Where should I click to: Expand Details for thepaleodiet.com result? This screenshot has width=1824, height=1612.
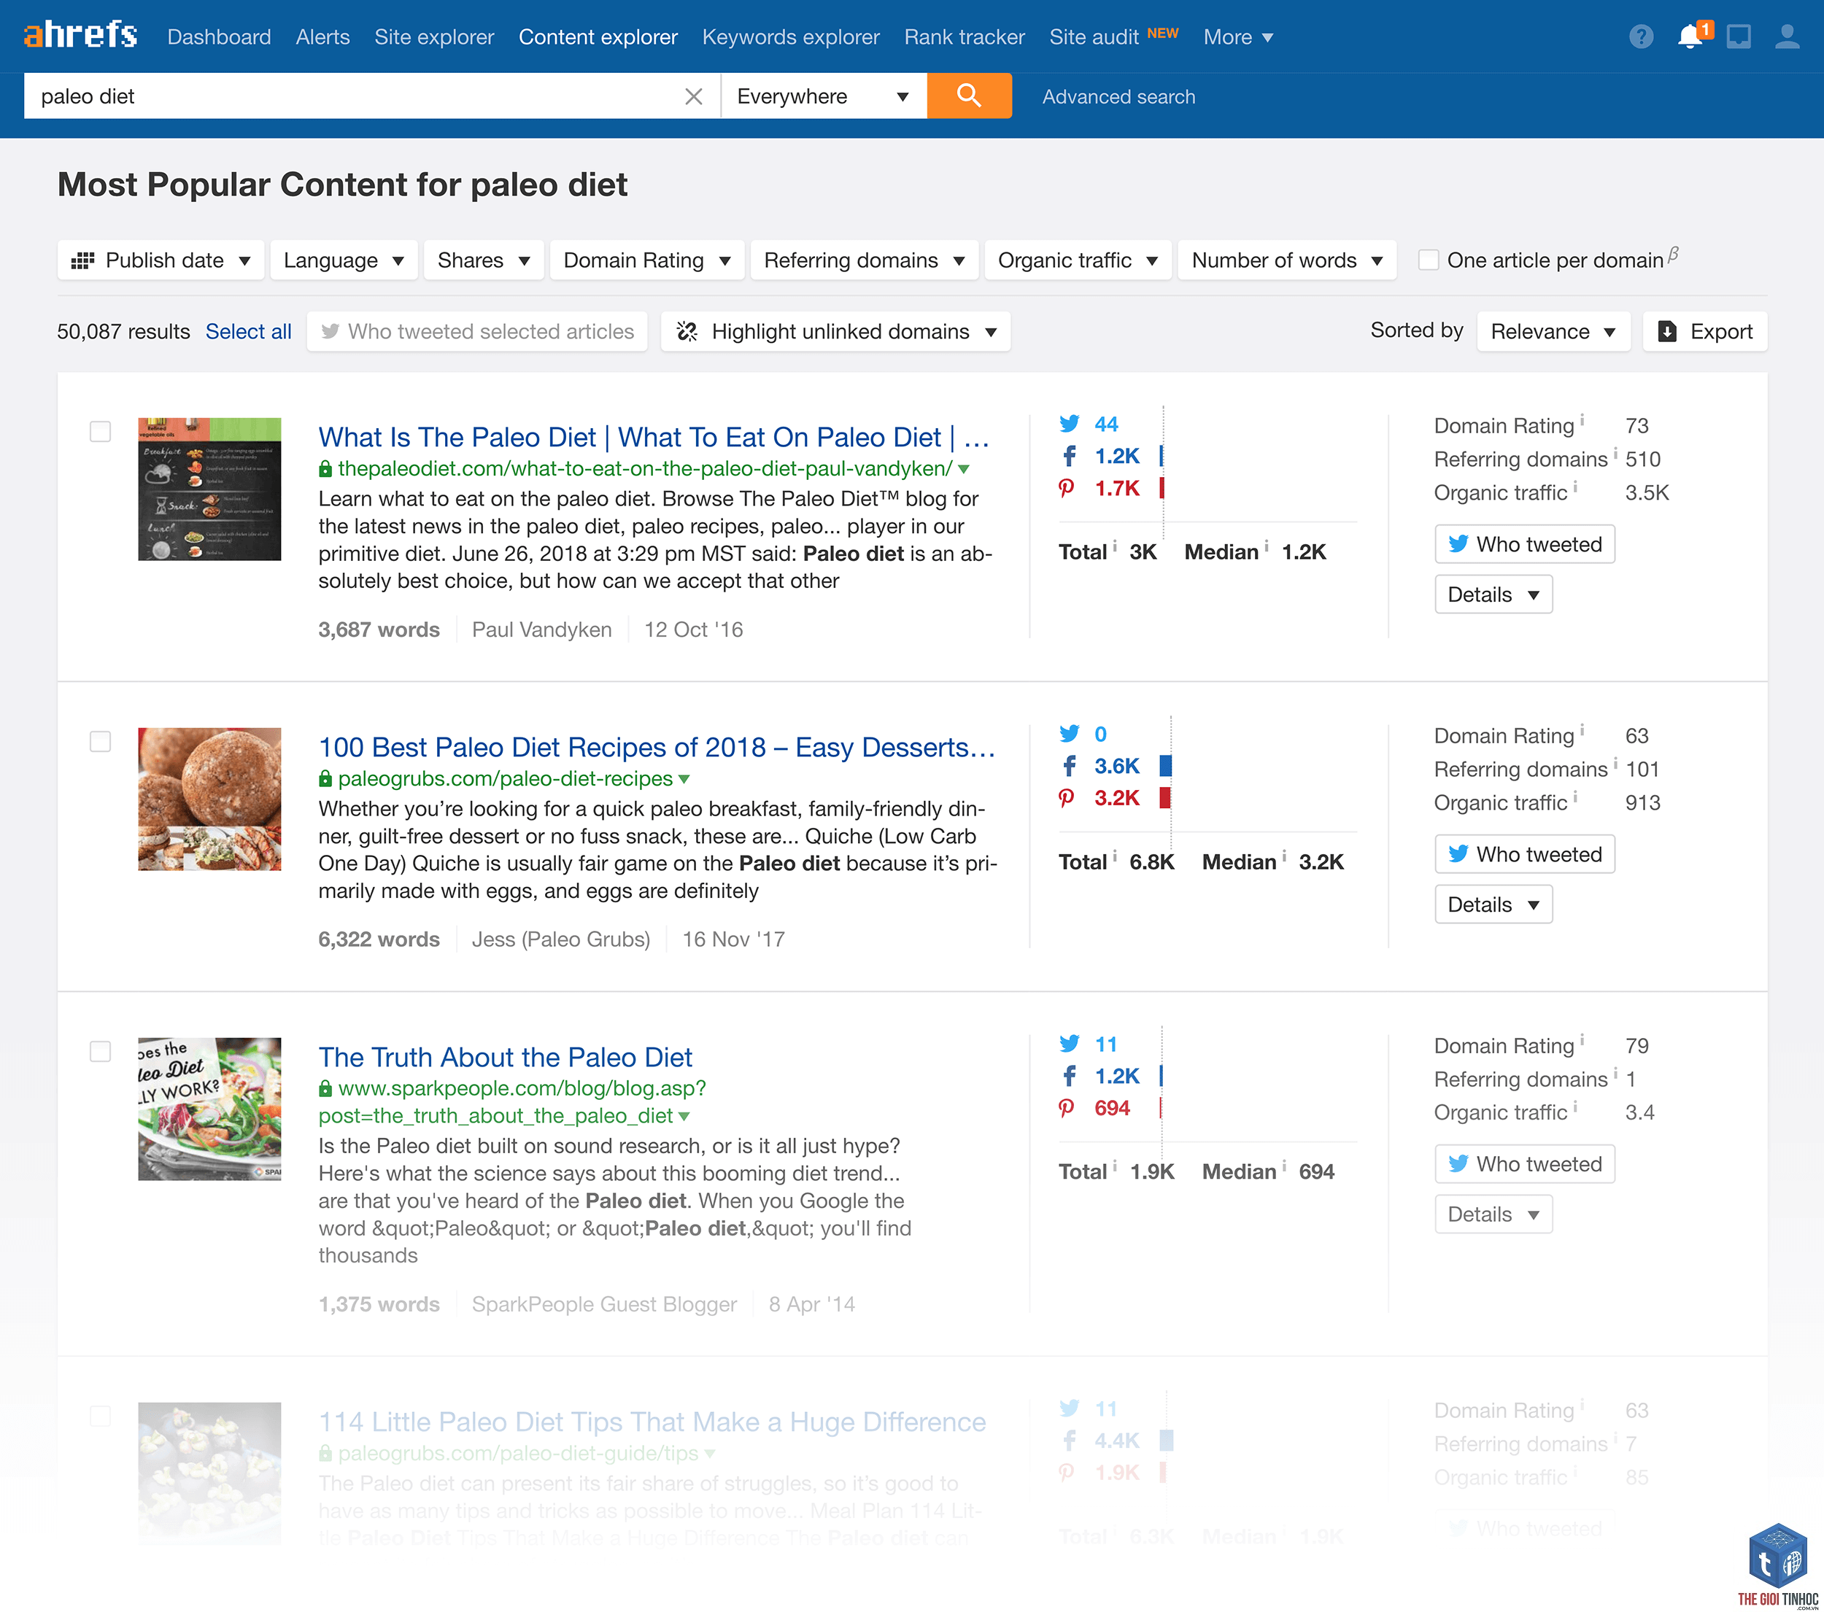coord(1493,595)
